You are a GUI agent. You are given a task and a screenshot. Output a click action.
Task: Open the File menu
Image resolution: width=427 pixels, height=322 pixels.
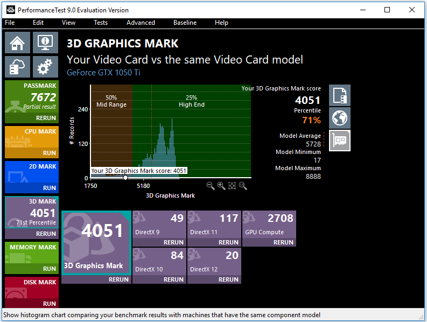click(10, 23)
